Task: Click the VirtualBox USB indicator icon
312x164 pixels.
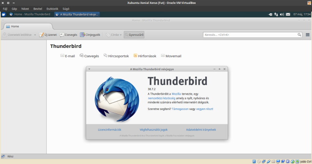Action: pyautogui.click(x=268, y=161)
